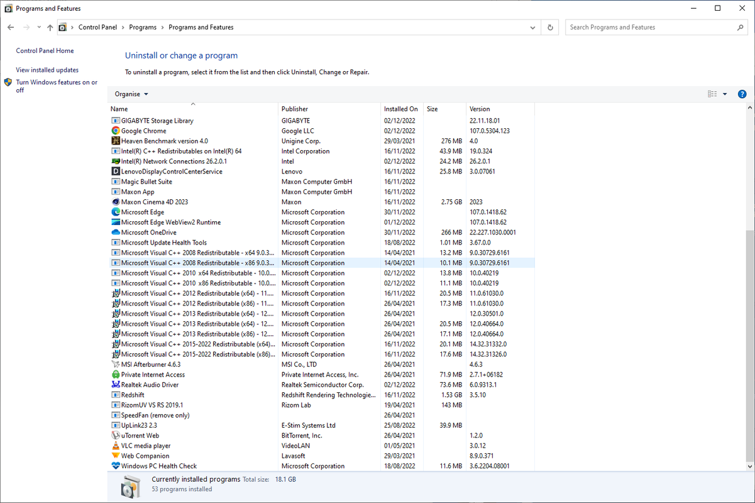Click the vertical scrollbar thumb
This screenshot has width=755, height=503.
pyautogui.click(x=750, y=345)
